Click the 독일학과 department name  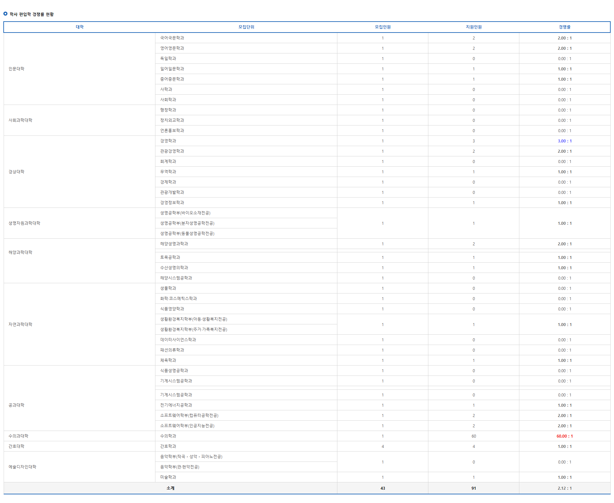(x=168, y=58)
